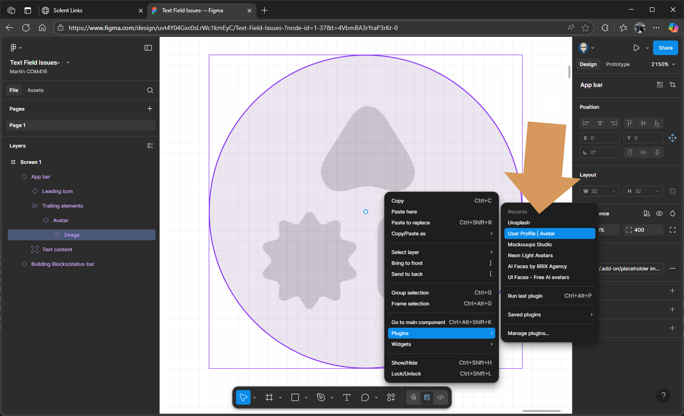
Task: Open the Text Field Issues file name dropdown
Action: click(x=68, y=62)
